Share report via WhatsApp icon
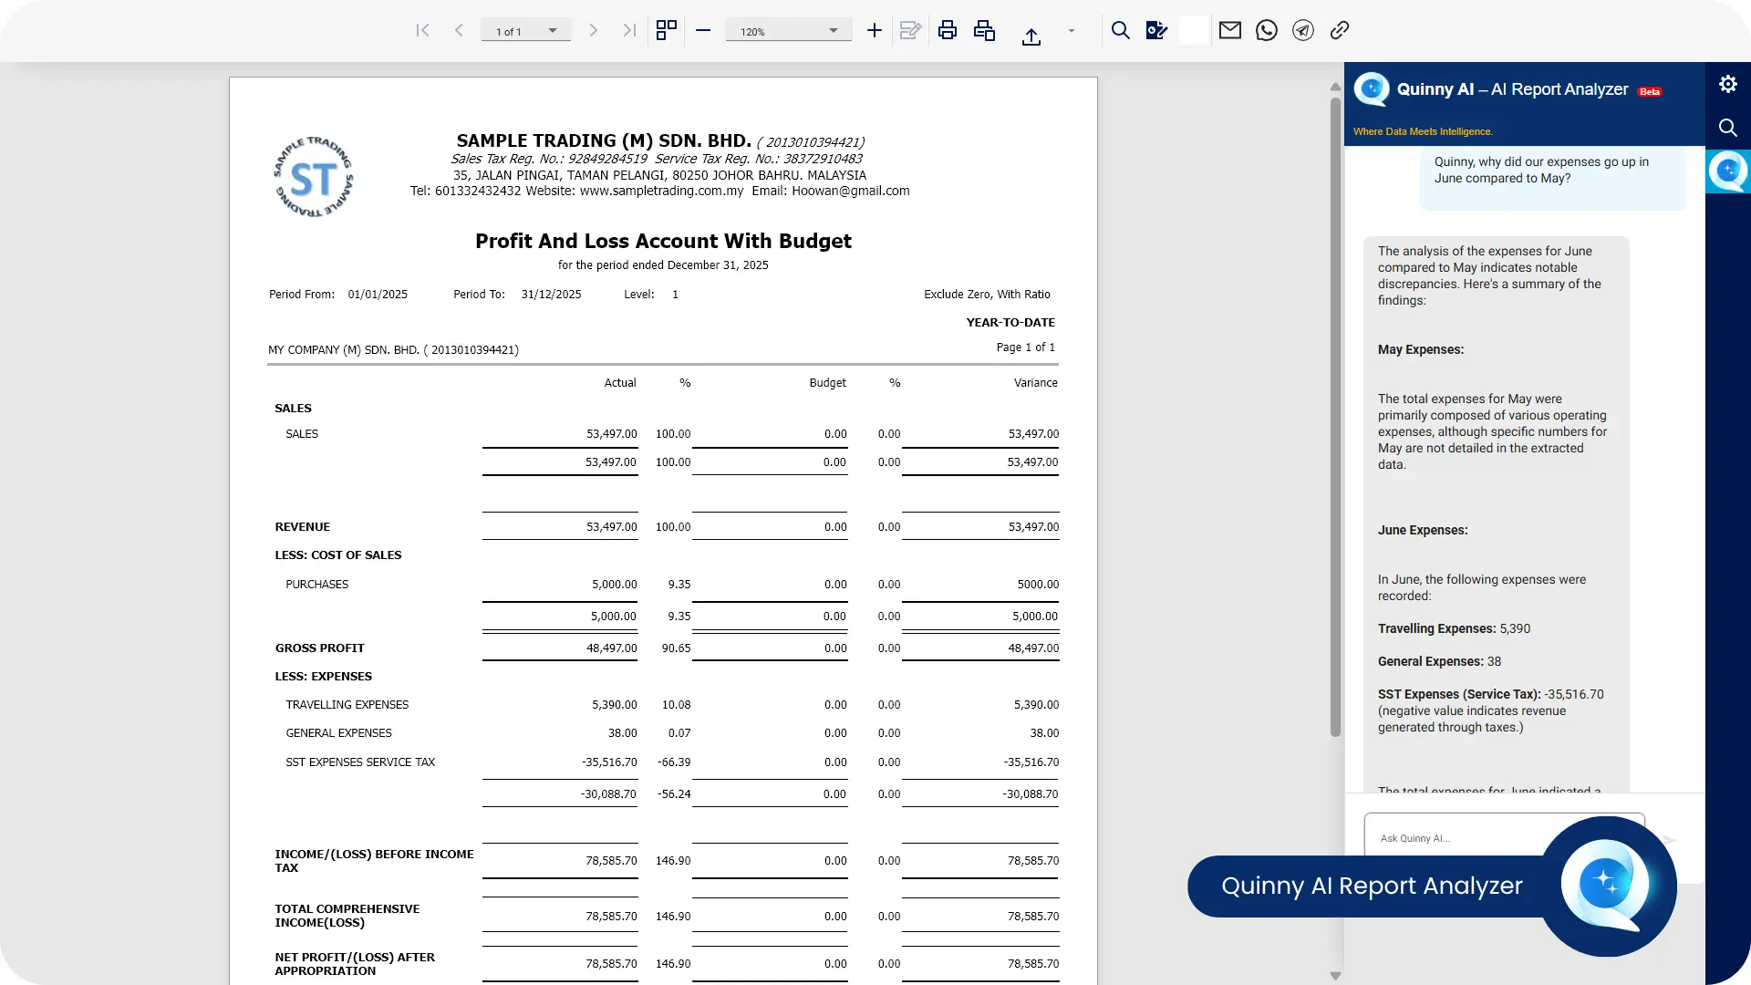 [x=1266, y=30]
